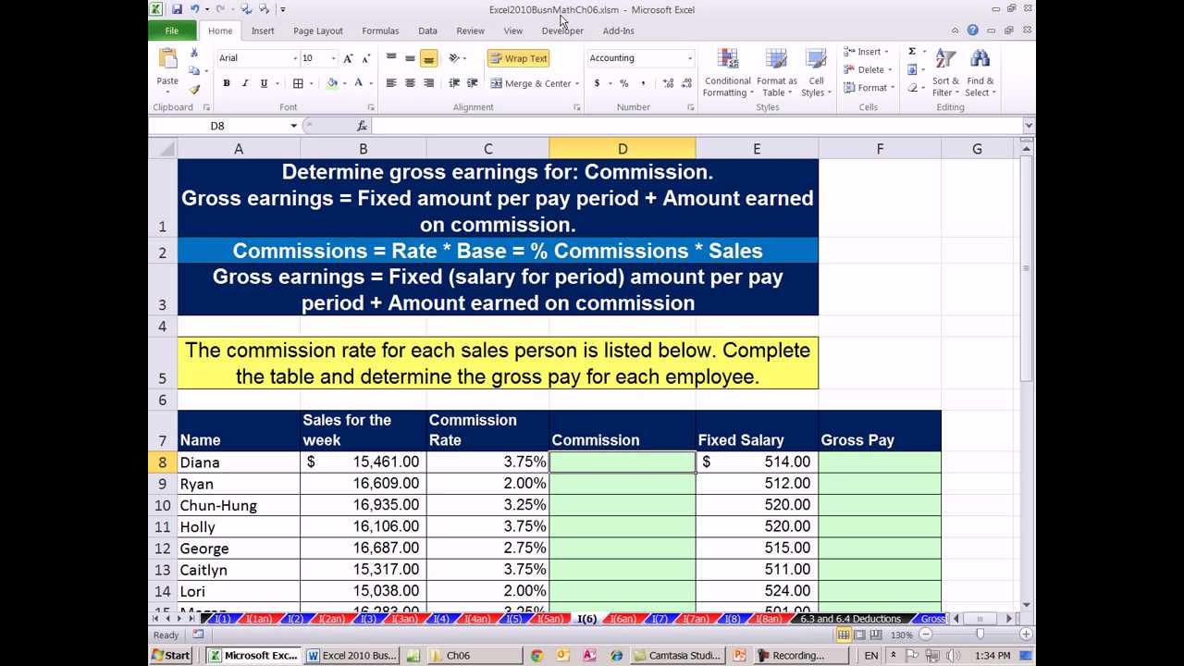Image resolution: width=1184 pixels, height=666 pixels.
Task: Select column D header
Action: pyautogui.click(x=623, y=149)
